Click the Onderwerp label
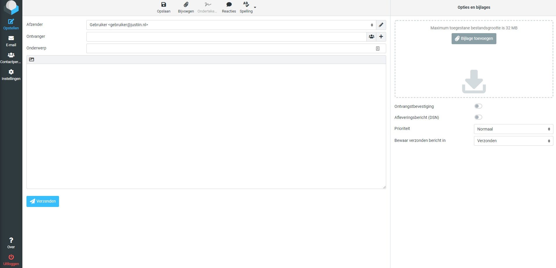The height and width of the screenshot is (268, 556). 36,48
